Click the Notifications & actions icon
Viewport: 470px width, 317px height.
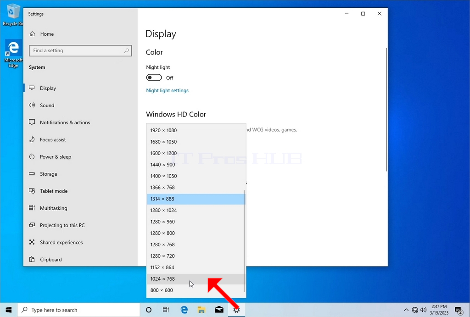(x=32, y=122)
